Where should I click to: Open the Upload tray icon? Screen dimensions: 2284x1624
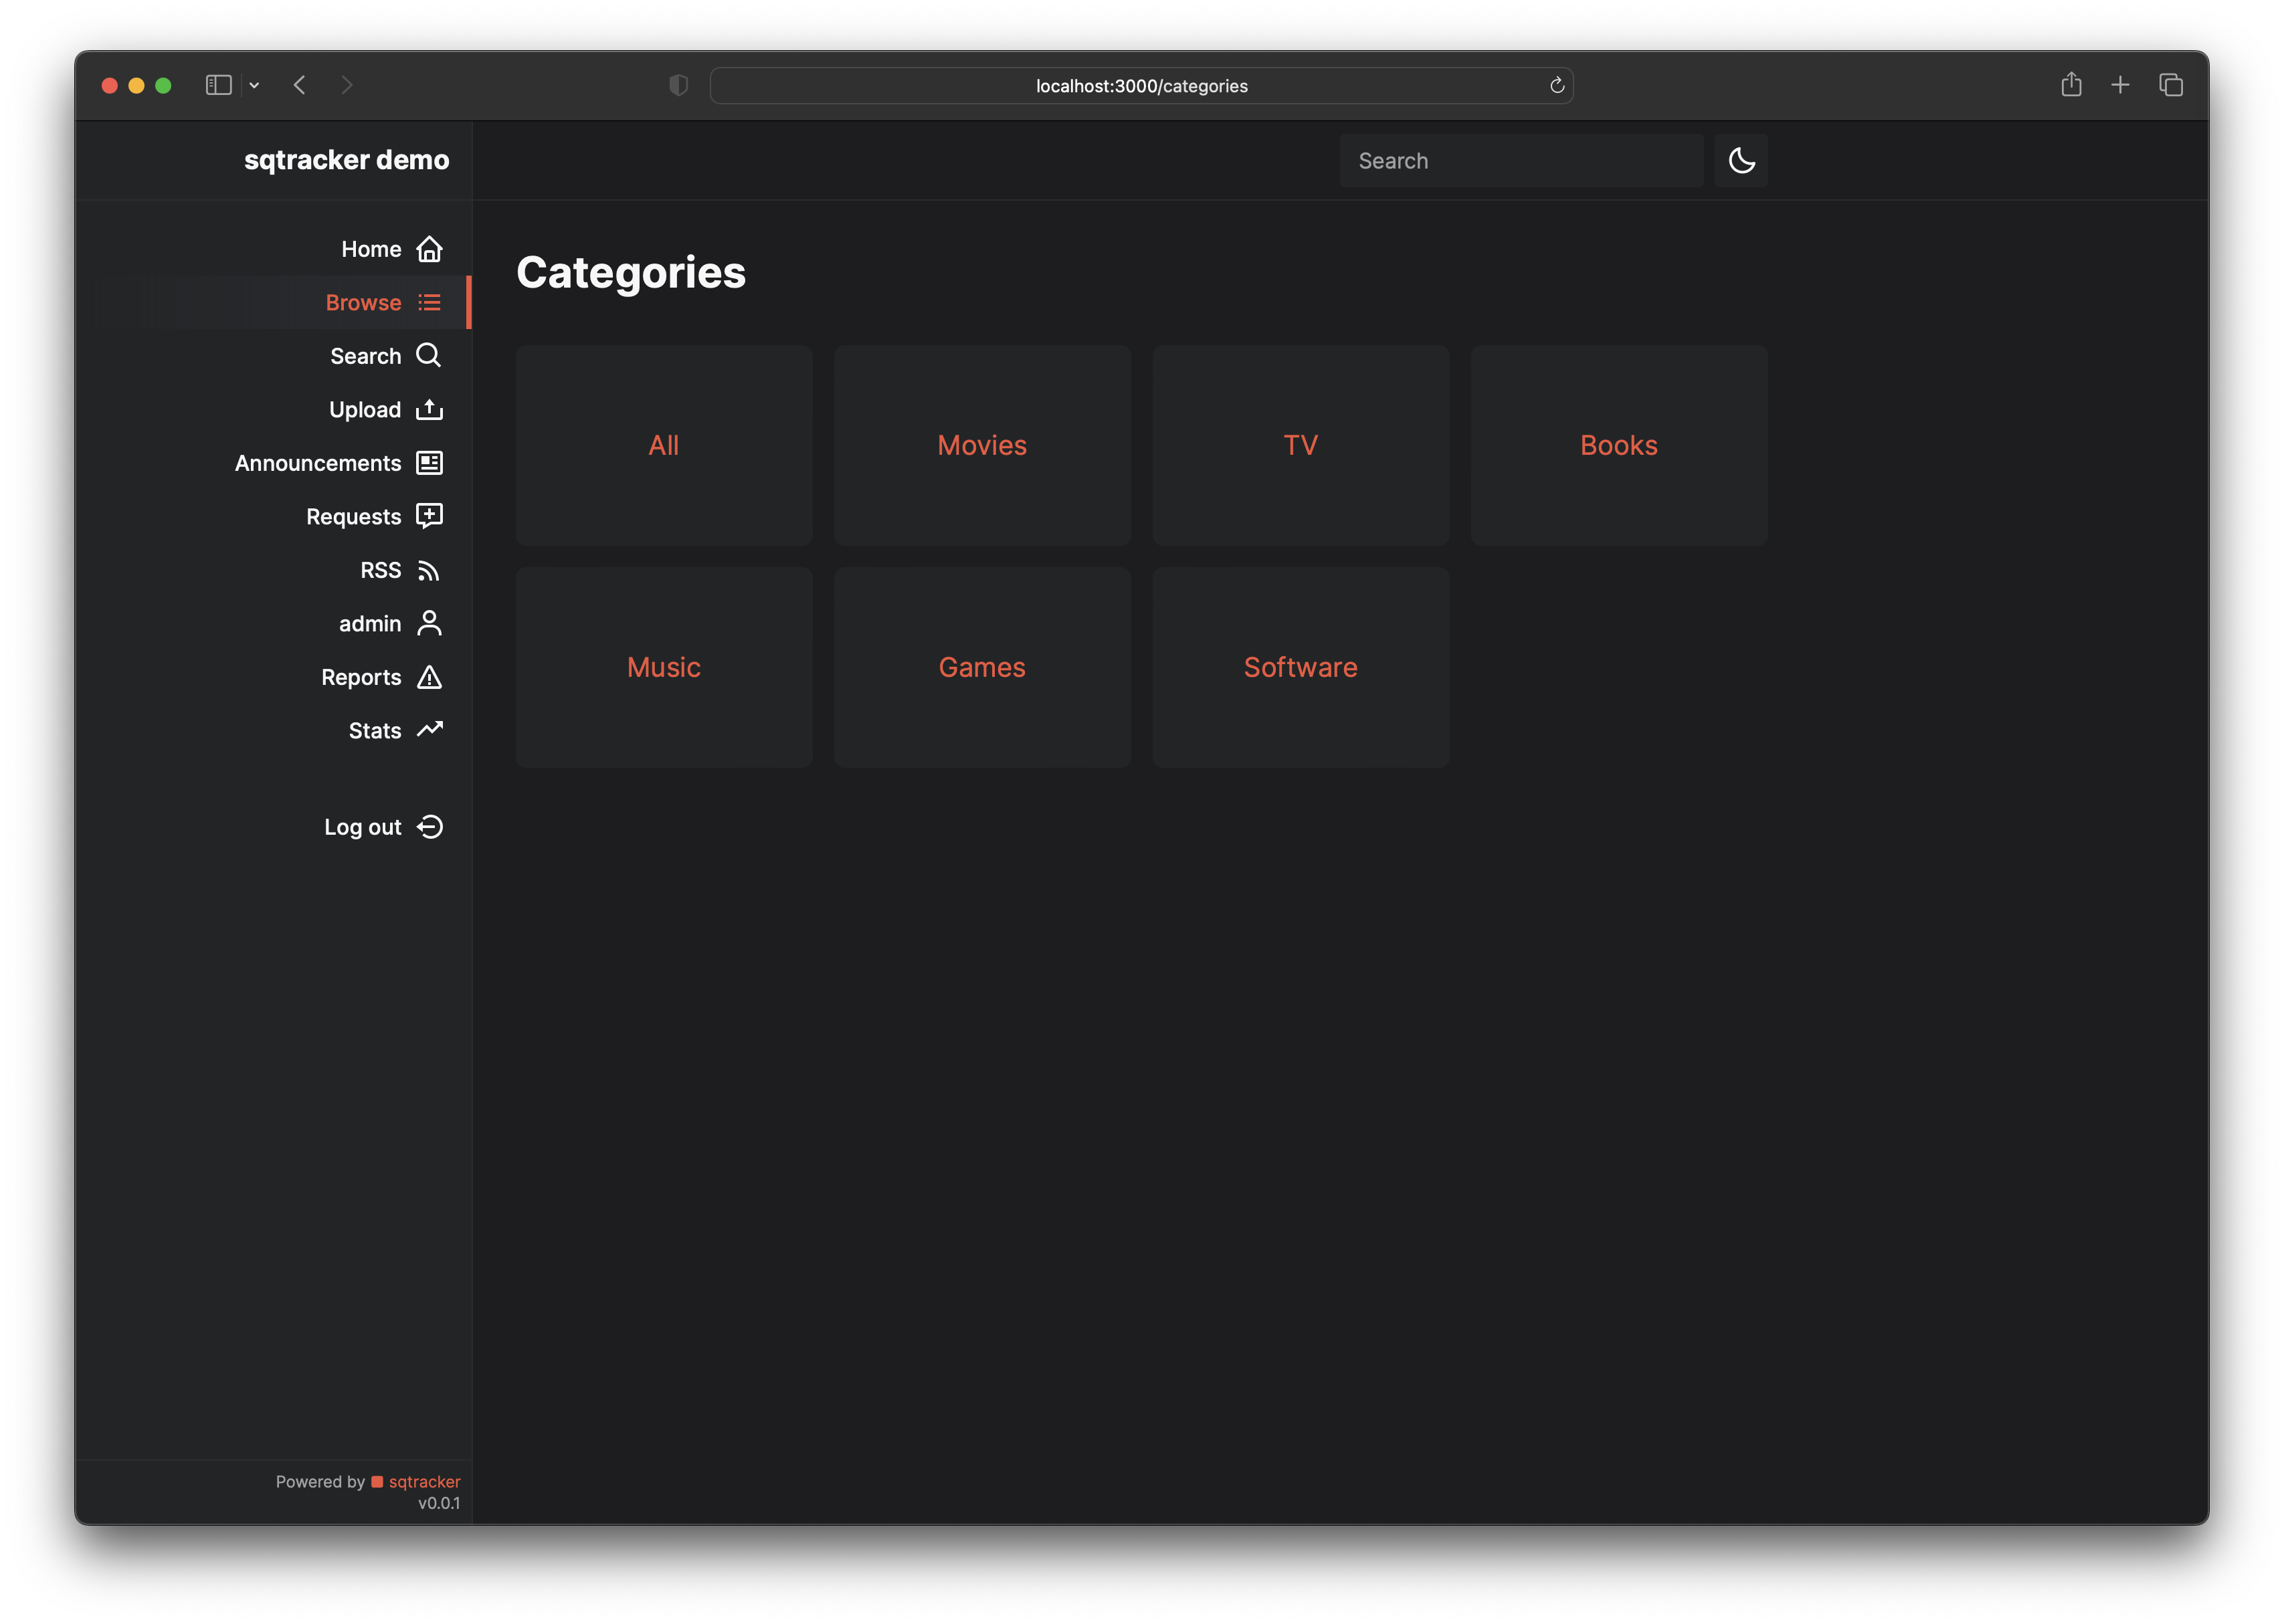(429, 409)
